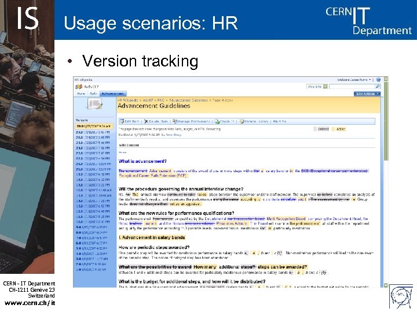Open version 1.0 from the Versions list
This screenshot has height=312, width=417.
92,270
